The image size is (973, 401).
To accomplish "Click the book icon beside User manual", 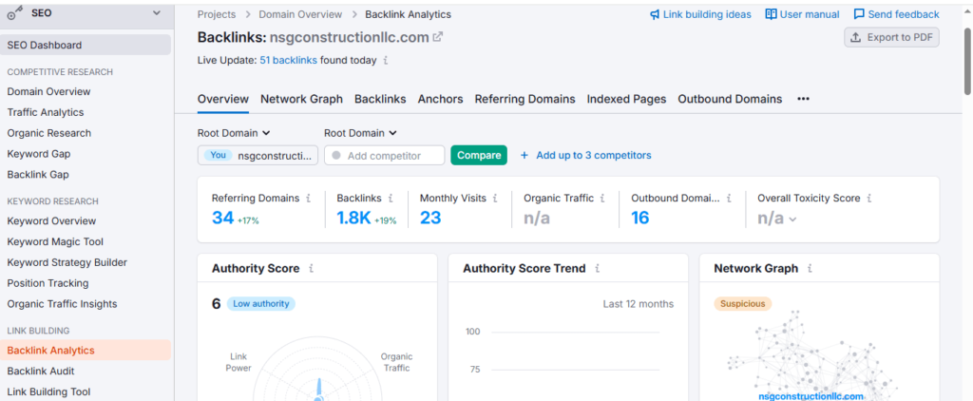I will pyautogui.click(x=772, y=14).
